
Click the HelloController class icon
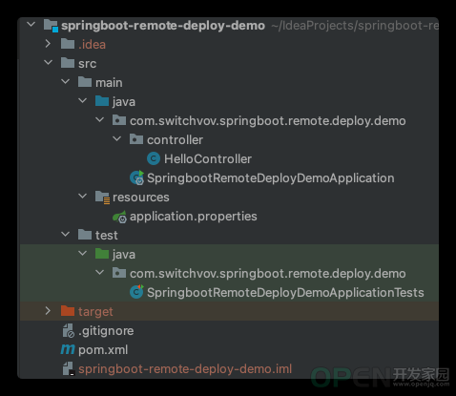click(154, 158)
